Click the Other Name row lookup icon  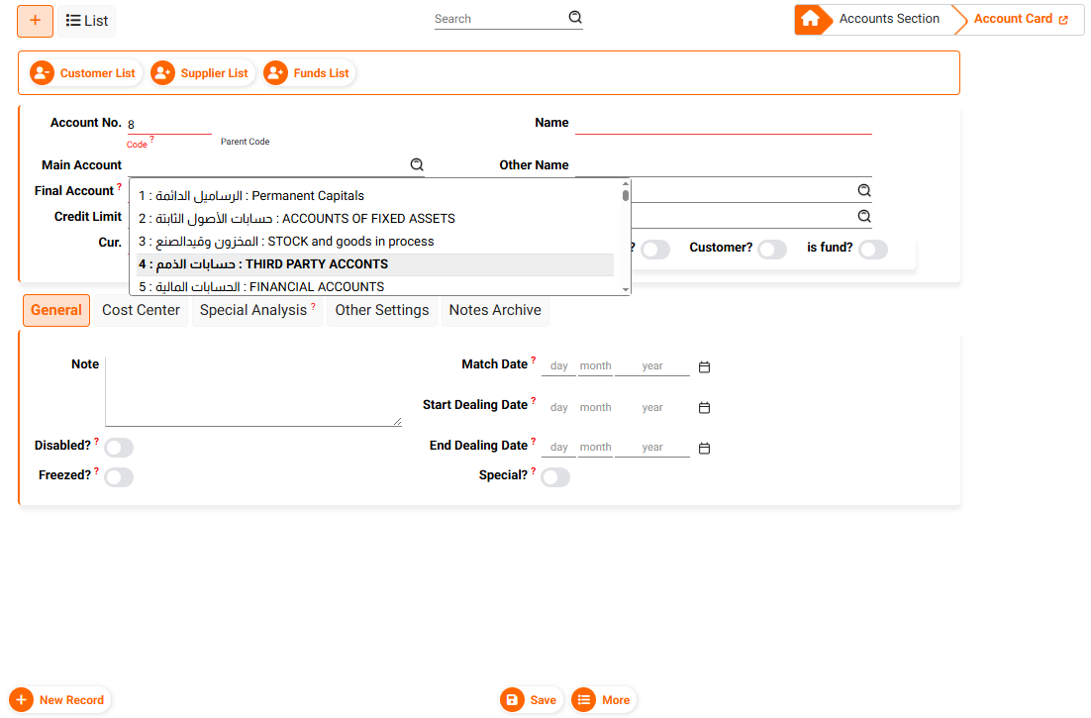click(863, 190)
